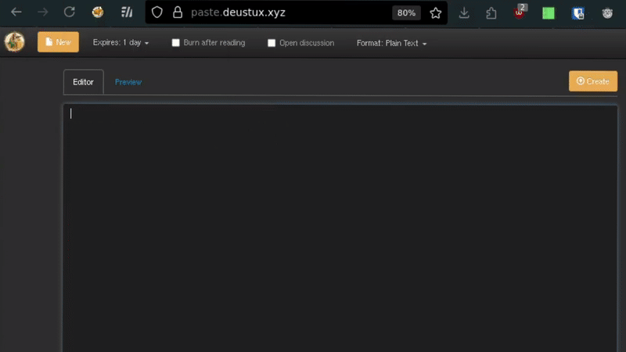The height and width of the screenshot is (352, 626).
Task: Click the site logo avatar
Action: point(14,42)
